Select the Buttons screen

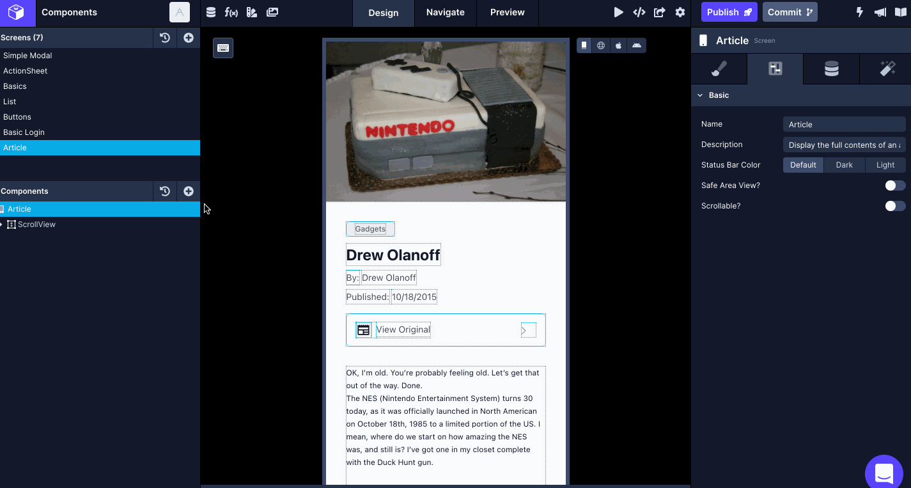(100, 117)
